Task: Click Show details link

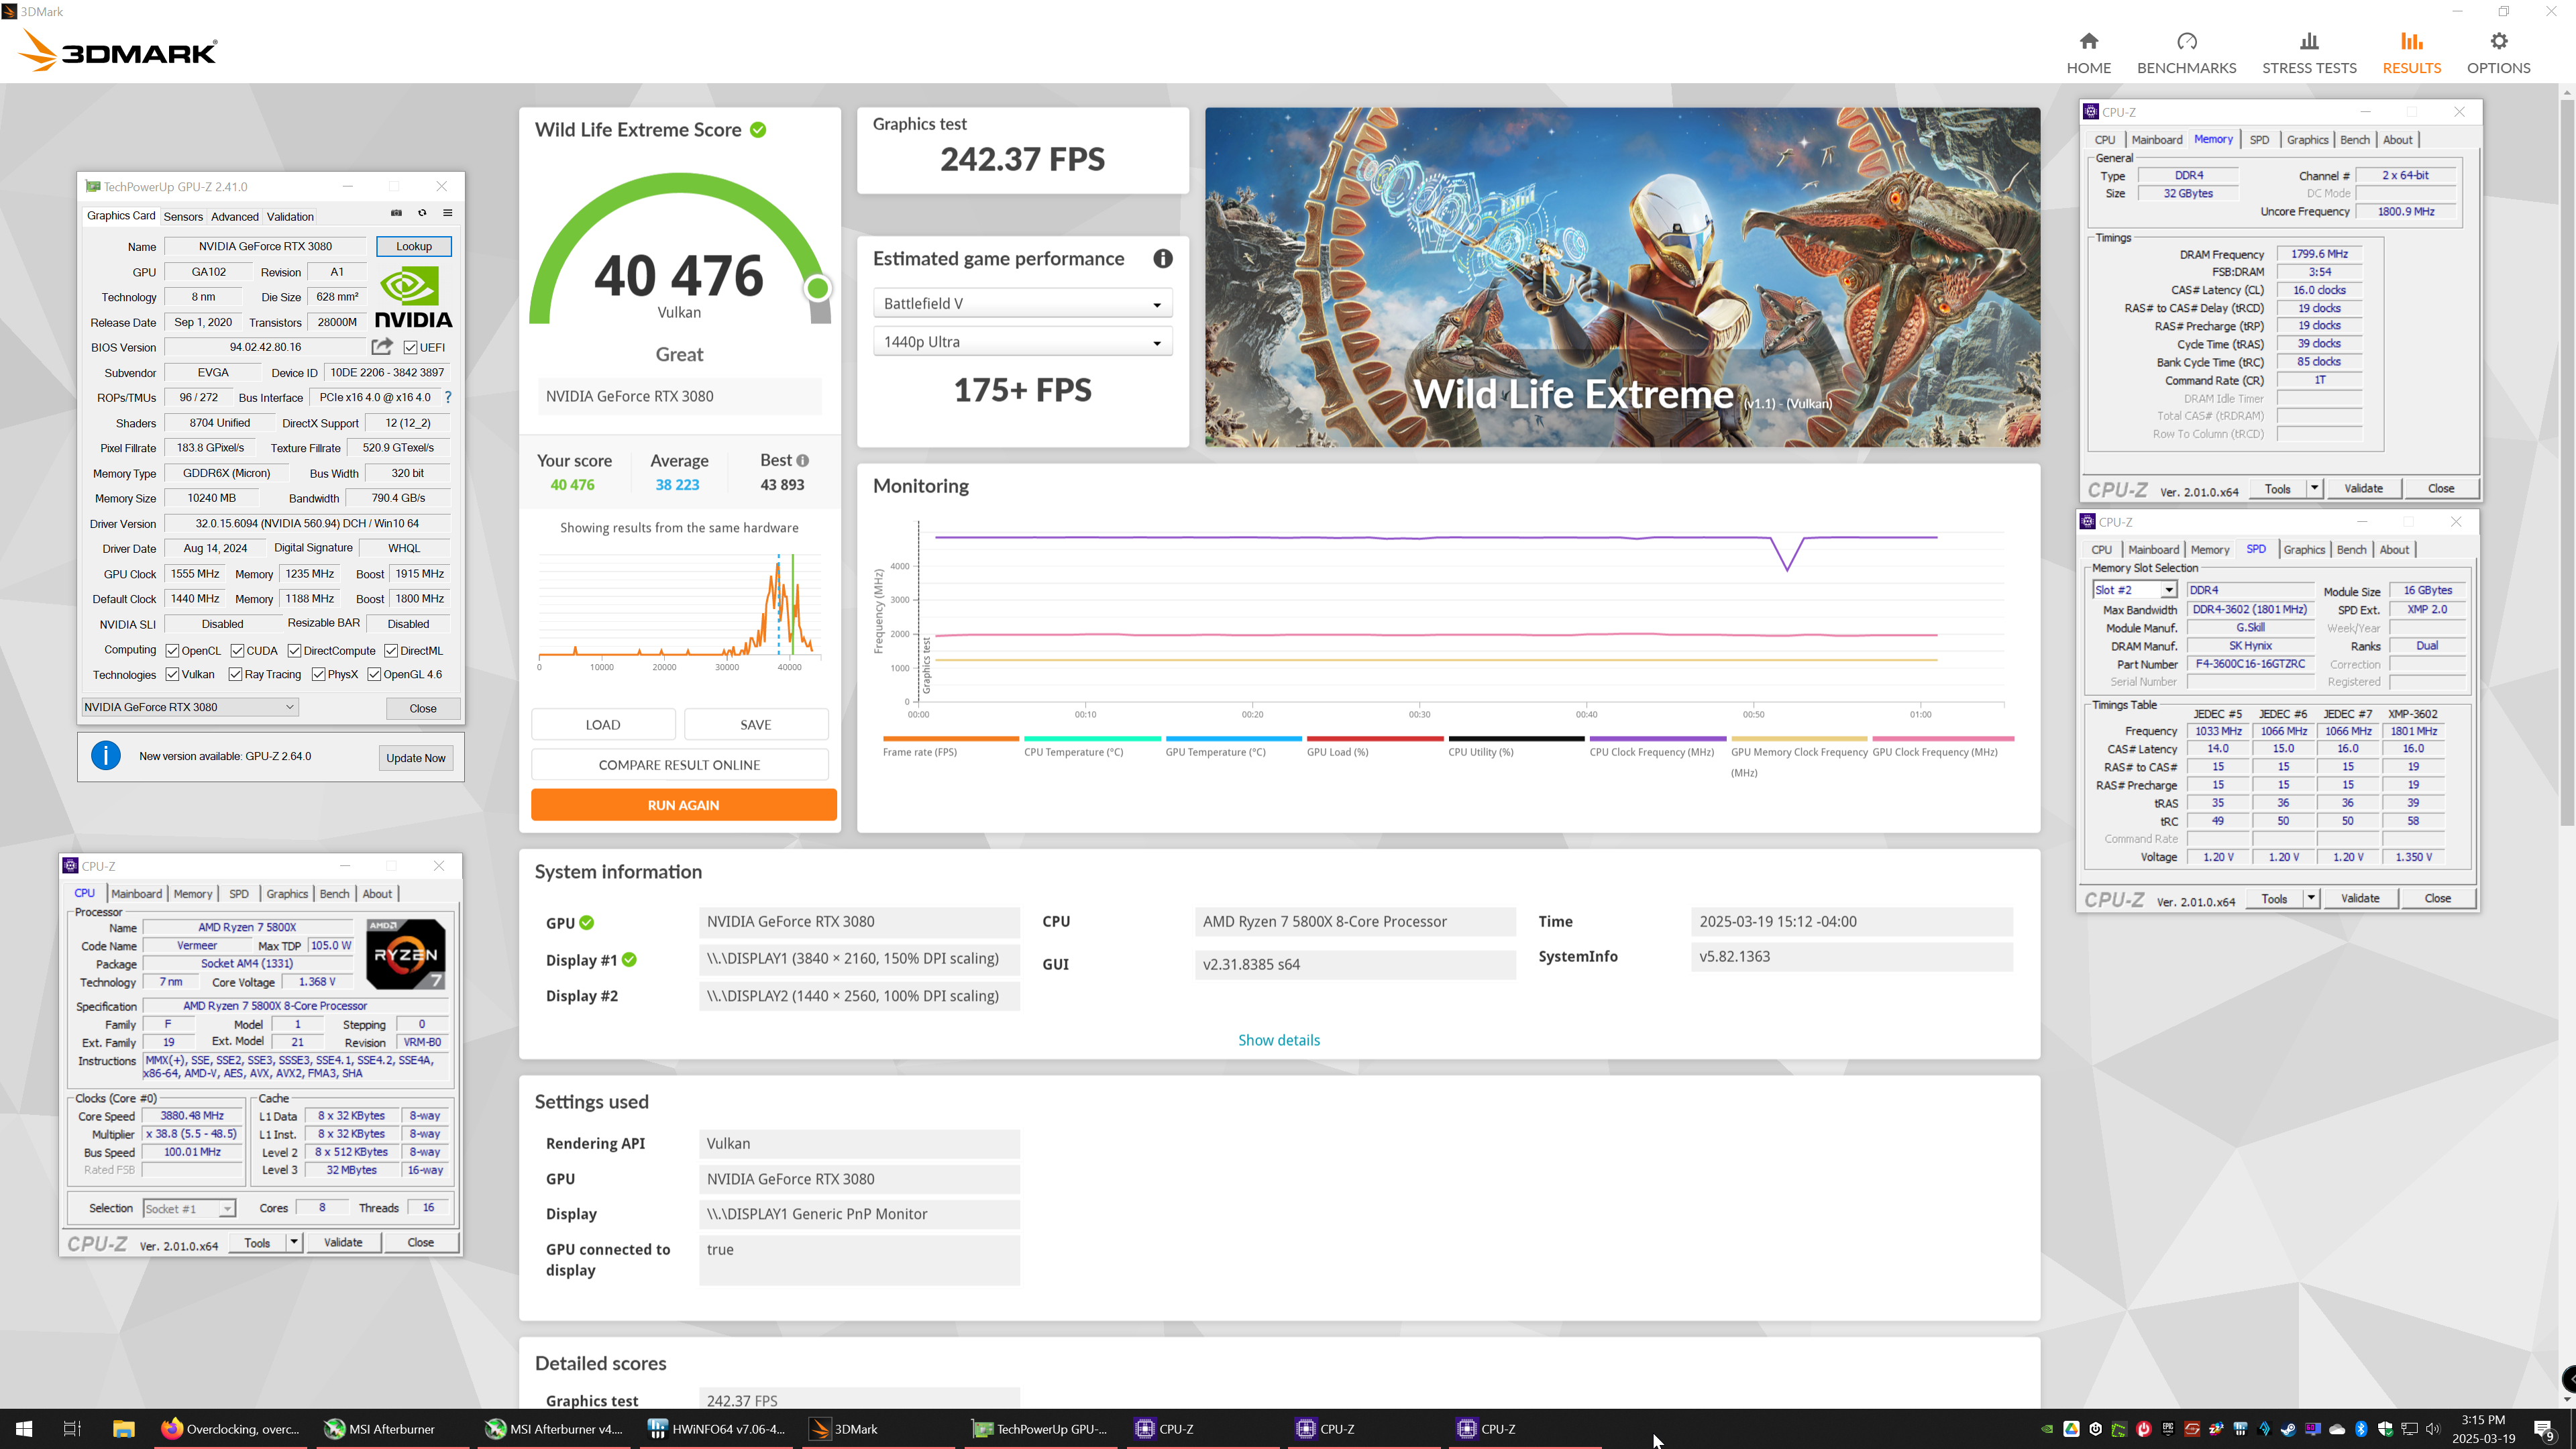Action: pyautogui.click(x=1279, y=1040)
